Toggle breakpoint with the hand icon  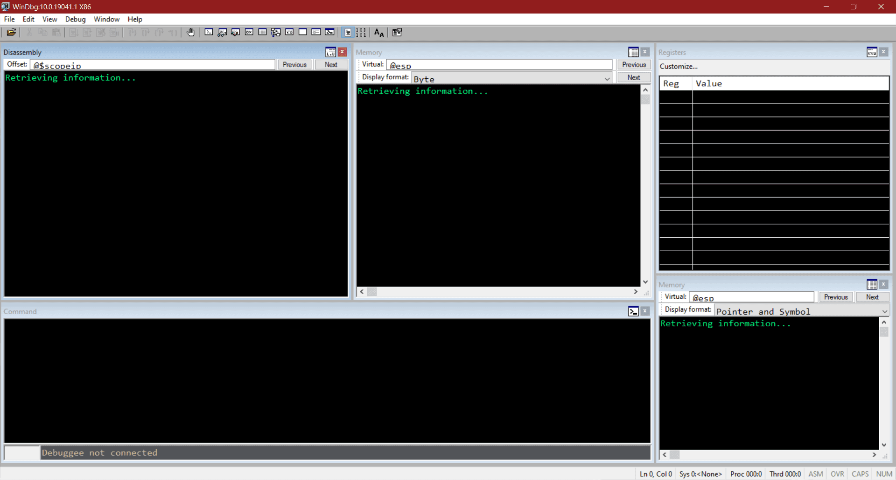190,32
